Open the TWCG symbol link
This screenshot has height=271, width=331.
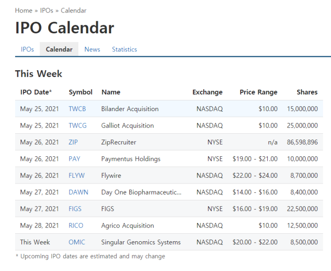click(78, 125)
